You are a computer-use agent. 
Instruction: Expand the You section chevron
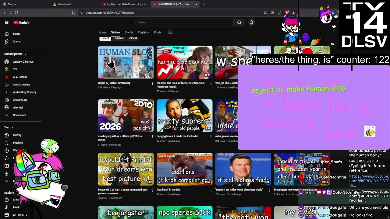[x=12, y=127]
